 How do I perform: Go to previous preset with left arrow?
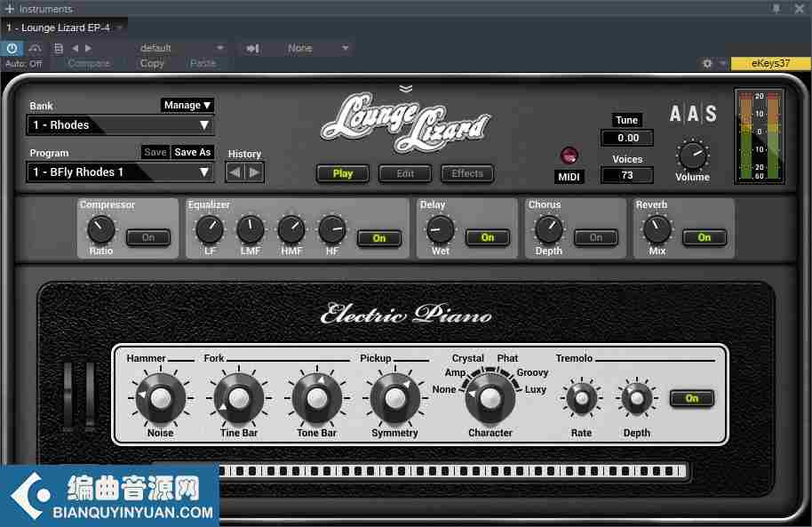point(76,48)
